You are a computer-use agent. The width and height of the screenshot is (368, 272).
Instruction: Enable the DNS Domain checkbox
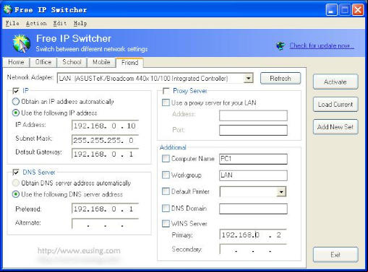(x=166, y=208)
